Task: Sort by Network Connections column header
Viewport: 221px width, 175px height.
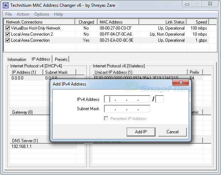Action: point(40,22)
